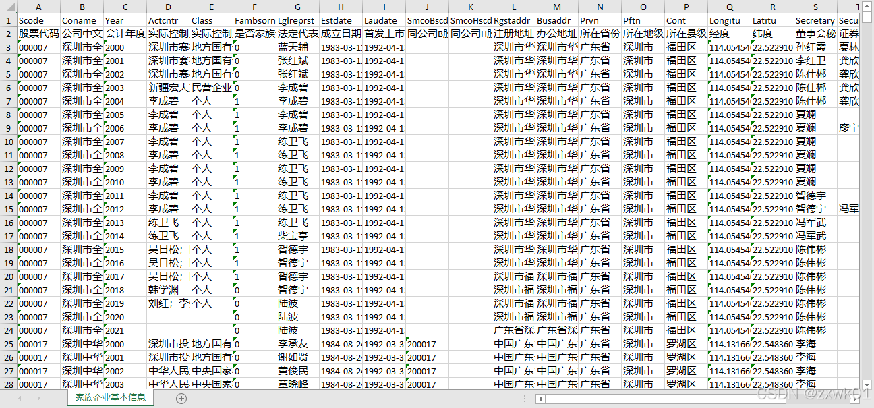Click the Laudate header cell
Image resolution: width=874 pixels, height=408 pixels.
pos(384,20)
